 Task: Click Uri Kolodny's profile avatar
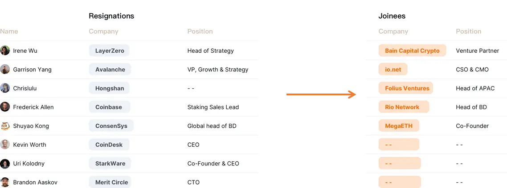click(5, 163)
